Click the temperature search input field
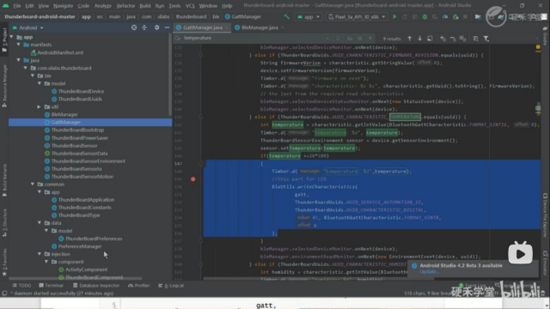Image resolution: width=550 pixels, height=309 pixels. tap(253, 38)
